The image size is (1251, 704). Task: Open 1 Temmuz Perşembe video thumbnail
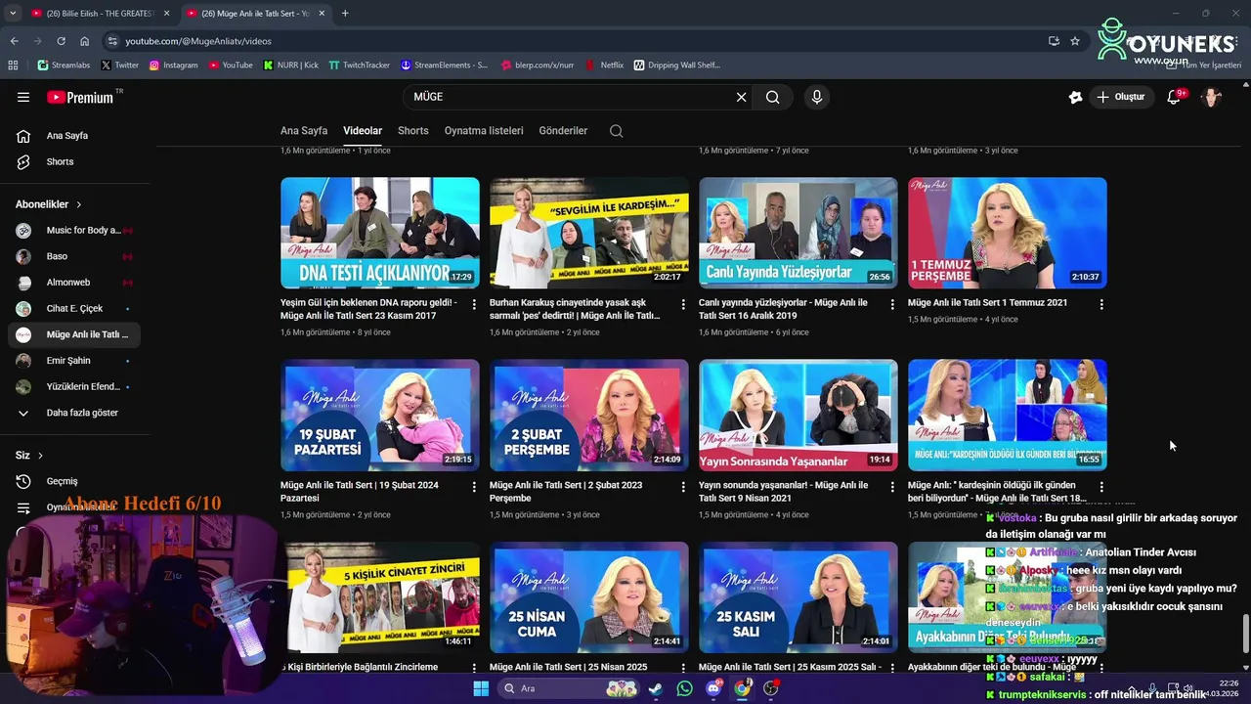point(1008,233)
